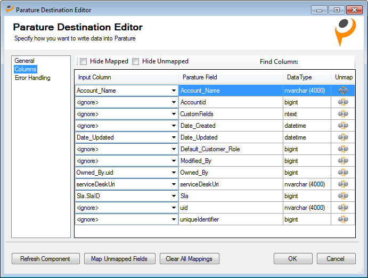Open input column dropdown for Owned_By field
The height and width of the screenshot is (278, 368).
[174, 173]
